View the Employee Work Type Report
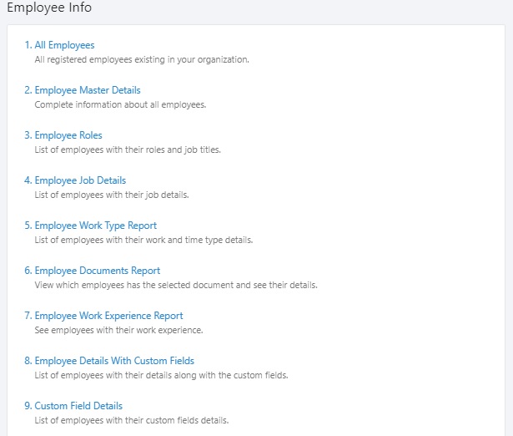 click(91, 226)
